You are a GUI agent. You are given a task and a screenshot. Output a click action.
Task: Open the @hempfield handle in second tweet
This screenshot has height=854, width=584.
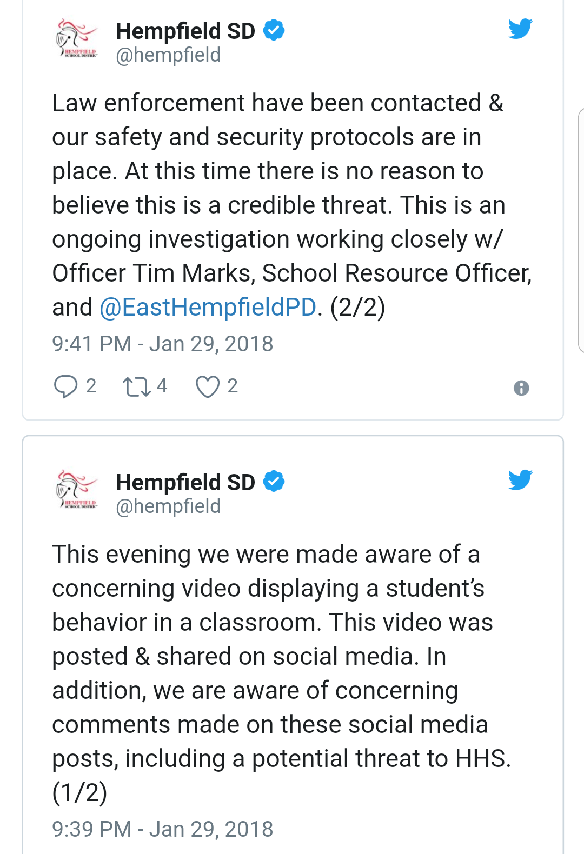click(x=168, y=506)
